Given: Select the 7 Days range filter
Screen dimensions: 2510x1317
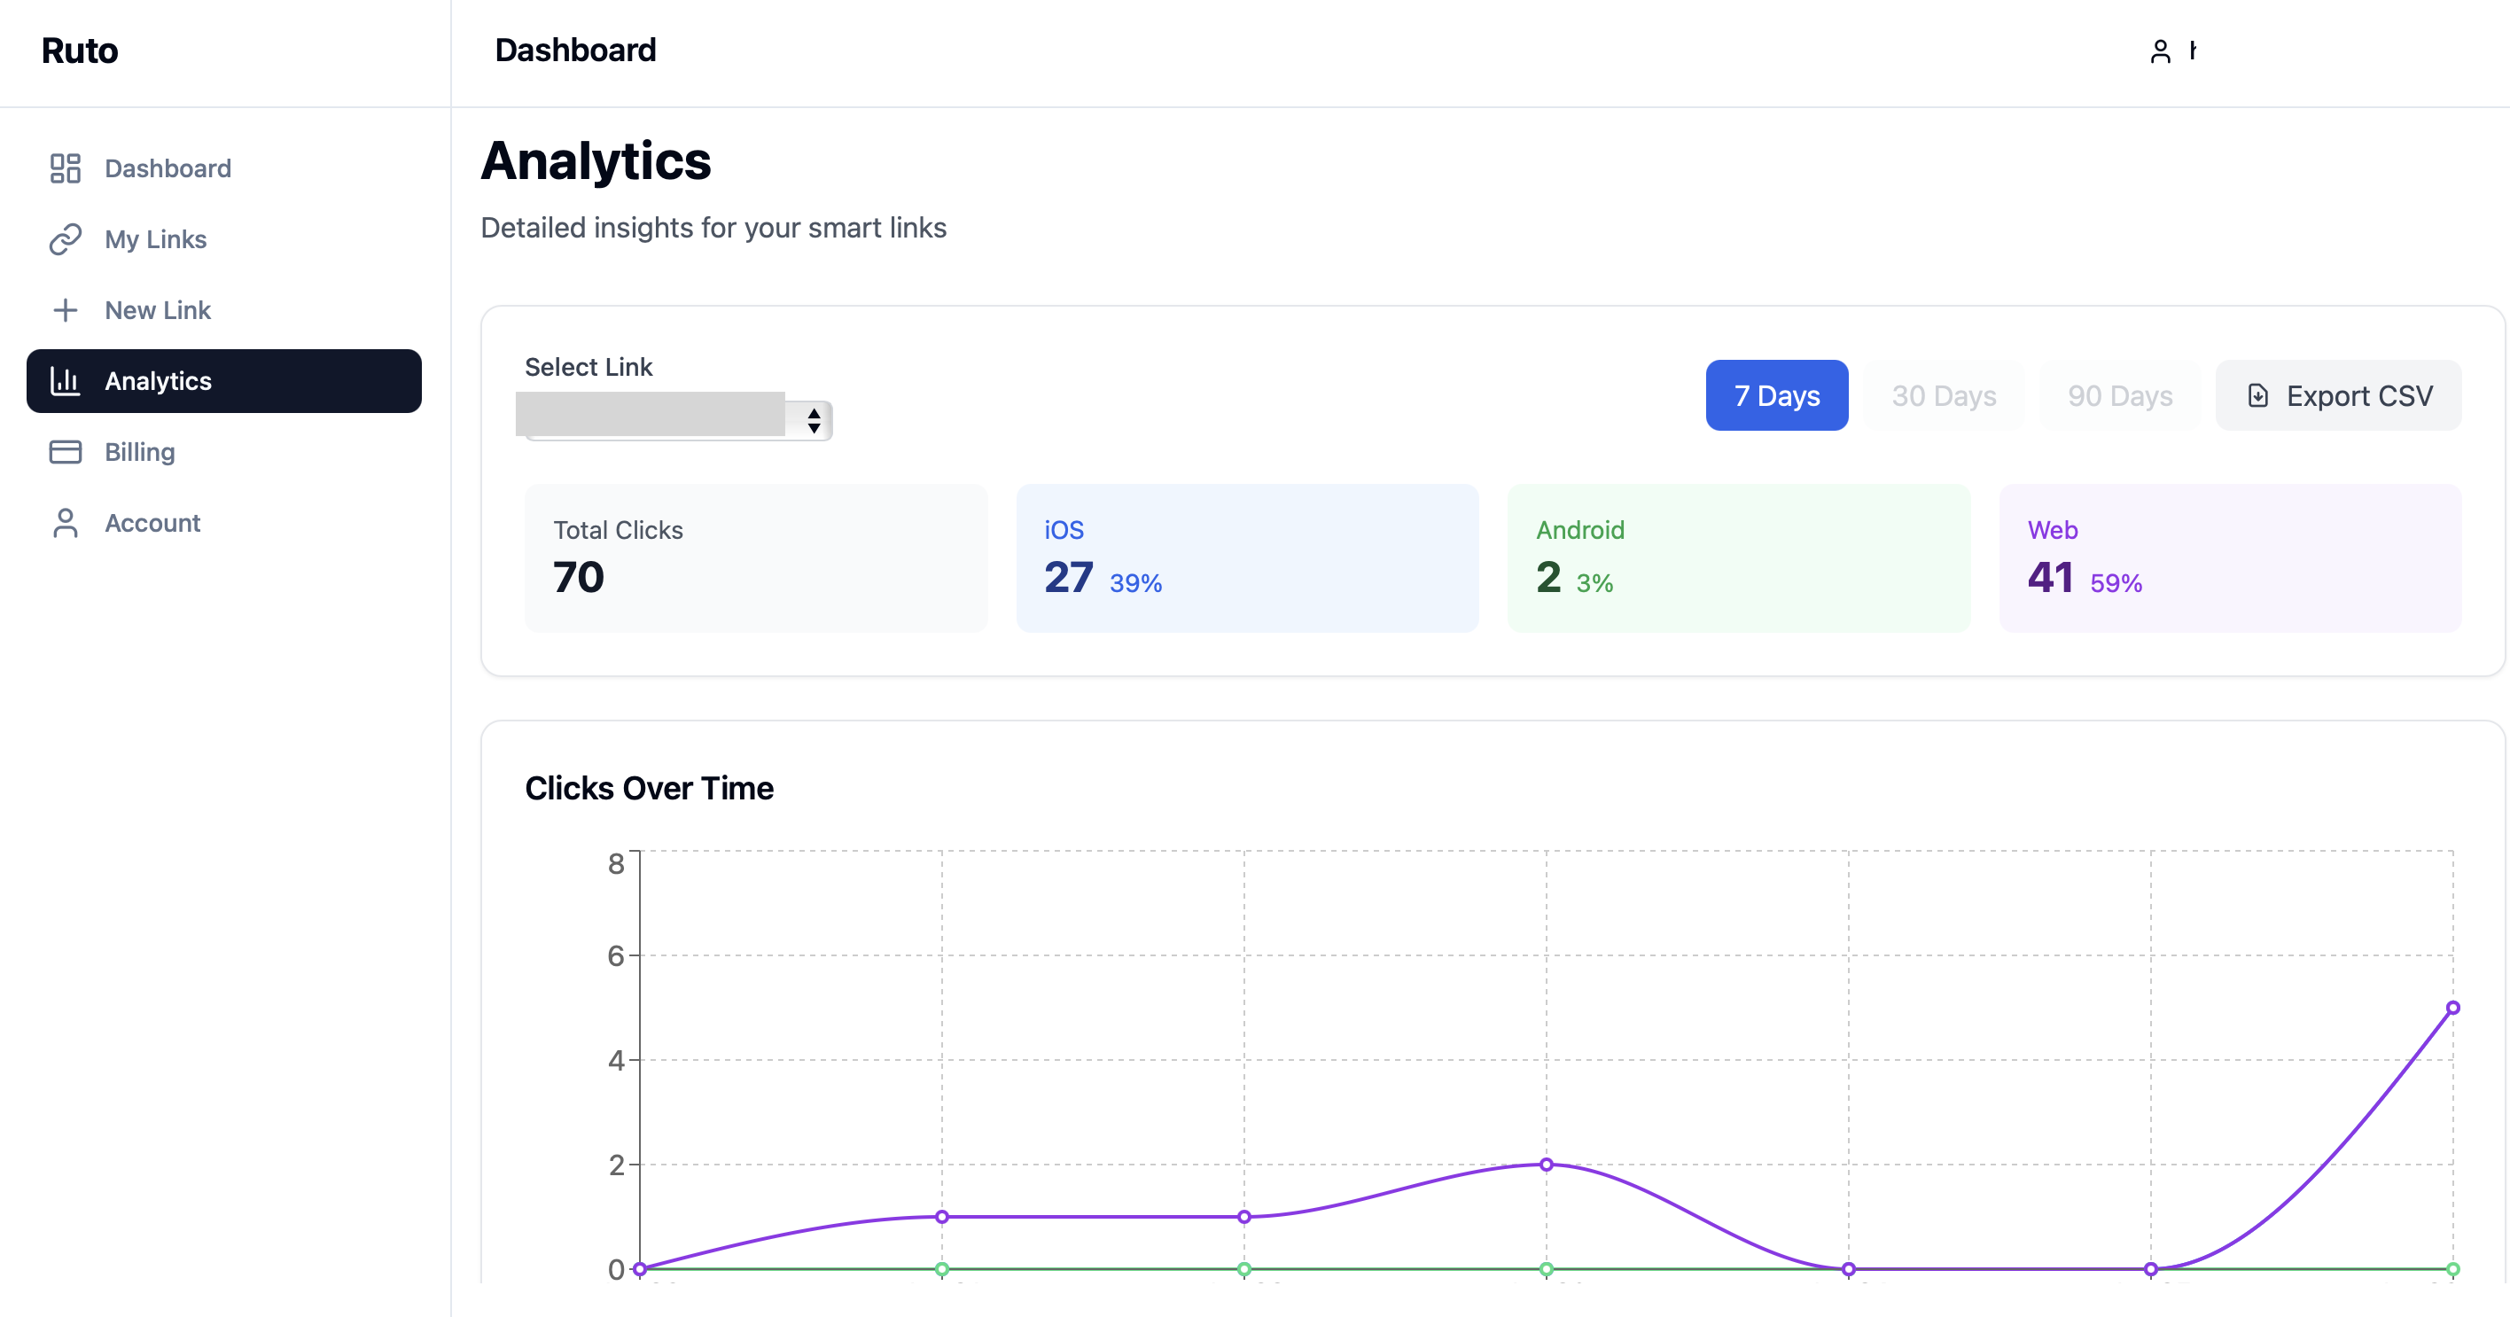Looking at the screenshot, I should [x=1776, y=395].
